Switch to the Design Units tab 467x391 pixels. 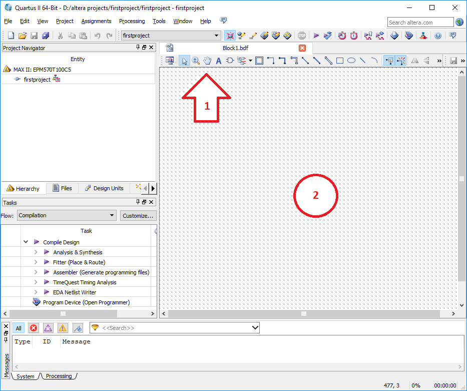pyautogui.click(x=104, y=188)
